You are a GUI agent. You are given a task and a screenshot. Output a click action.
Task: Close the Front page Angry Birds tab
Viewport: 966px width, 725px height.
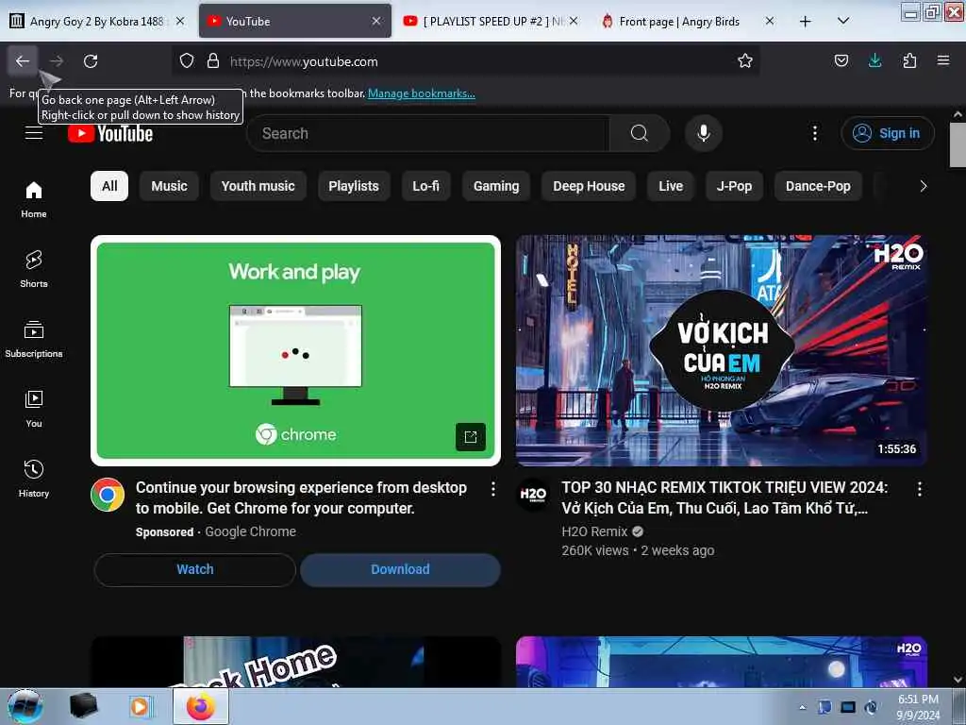tap(770, 22)
